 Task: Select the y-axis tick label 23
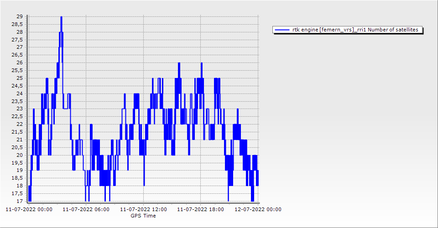click(x=20, y=109)
